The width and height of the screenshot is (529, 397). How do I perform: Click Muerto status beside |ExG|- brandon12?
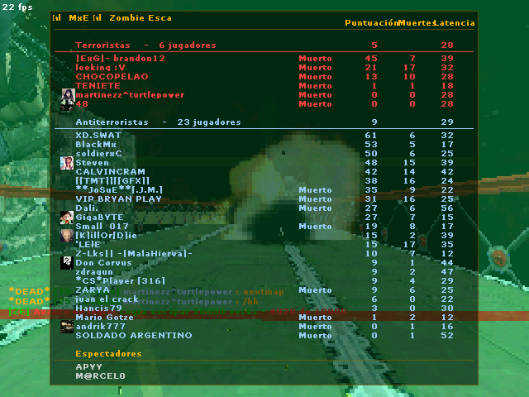click(315, 59)
